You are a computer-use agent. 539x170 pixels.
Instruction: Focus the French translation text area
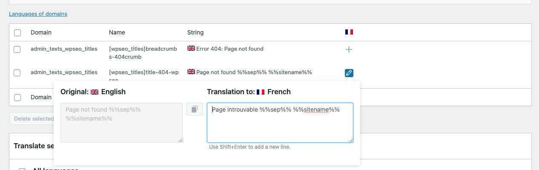click(x=280, y=123)
